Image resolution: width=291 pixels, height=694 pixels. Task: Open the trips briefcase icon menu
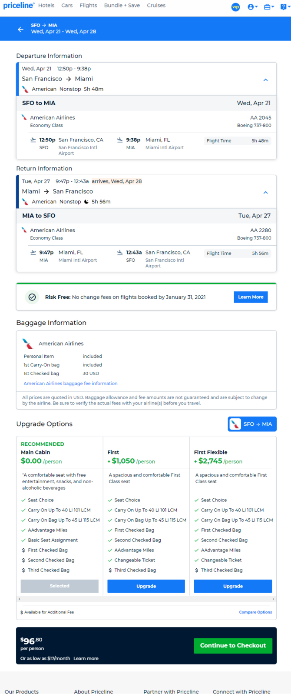click(269, 7)
